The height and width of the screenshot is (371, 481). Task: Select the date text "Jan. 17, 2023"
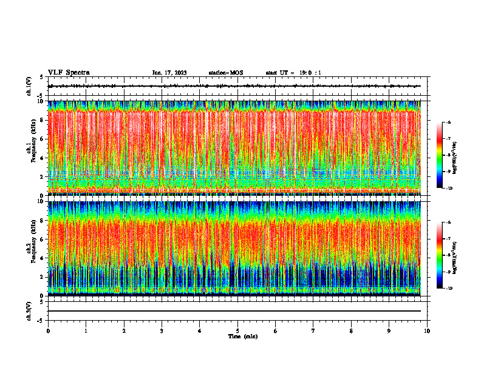(x=169, y=73)
